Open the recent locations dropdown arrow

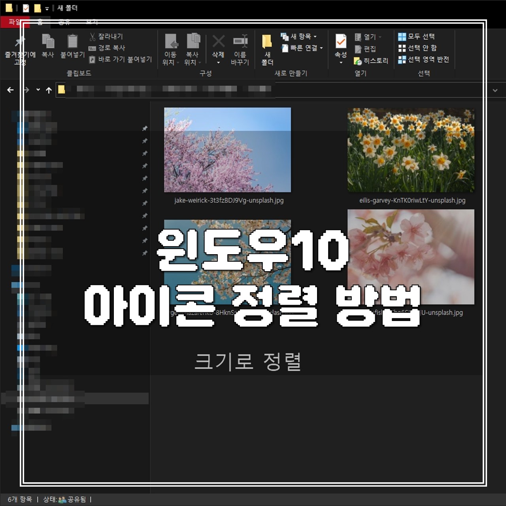click(x=38, y=90)
